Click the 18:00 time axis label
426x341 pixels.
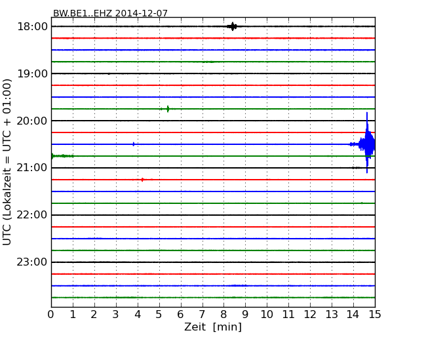click(x=32, y=27)
